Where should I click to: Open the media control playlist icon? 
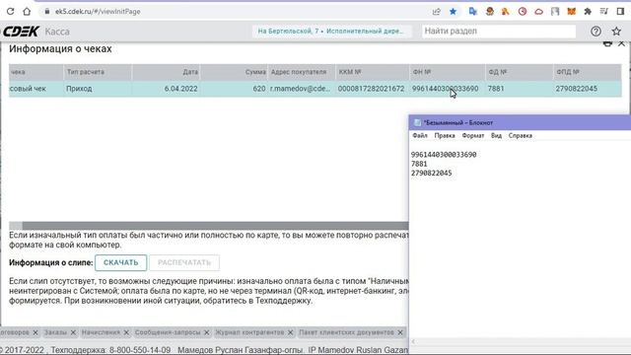tap(603, 12)
